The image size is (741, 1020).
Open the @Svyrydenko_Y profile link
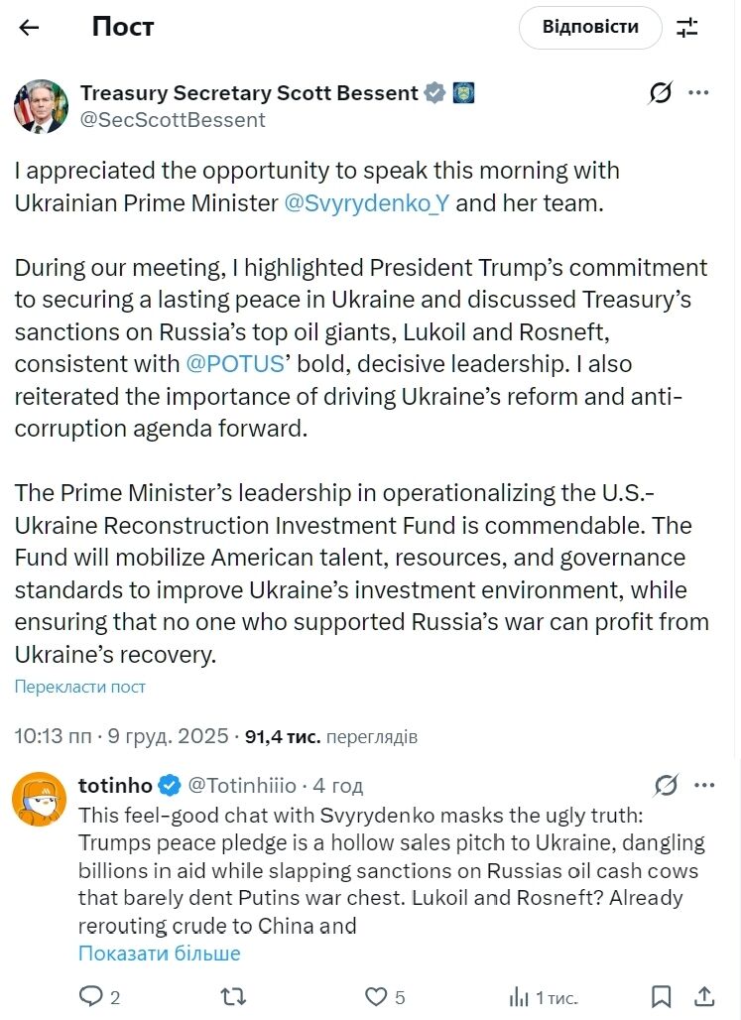pyautogui.click(x=367, y=201)
